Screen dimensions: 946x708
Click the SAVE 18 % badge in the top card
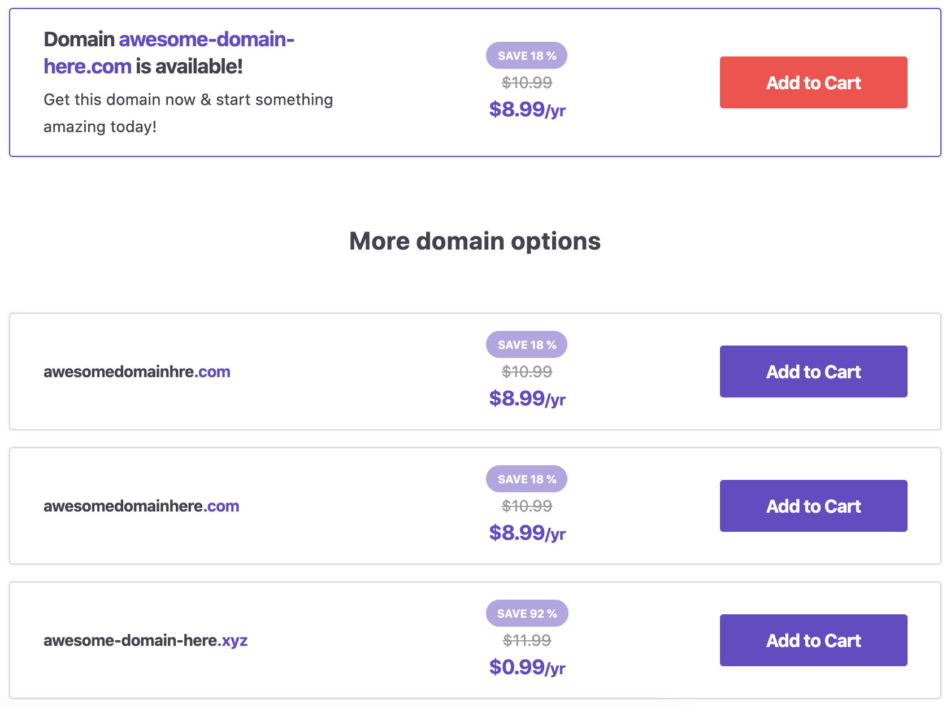click(527, 55)
